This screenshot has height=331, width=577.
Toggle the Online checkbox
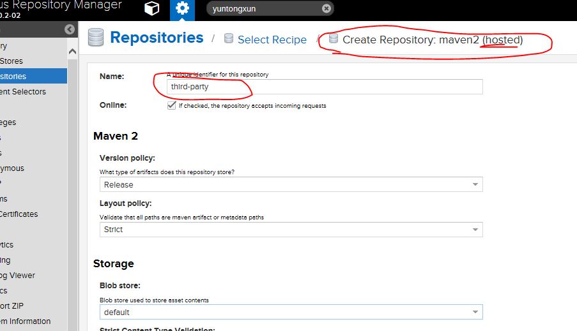coord(171,105)
